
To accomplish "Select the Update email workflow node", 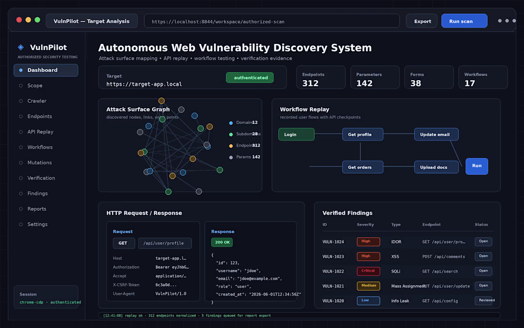I will pyautogui.click(x=436, y=134).
